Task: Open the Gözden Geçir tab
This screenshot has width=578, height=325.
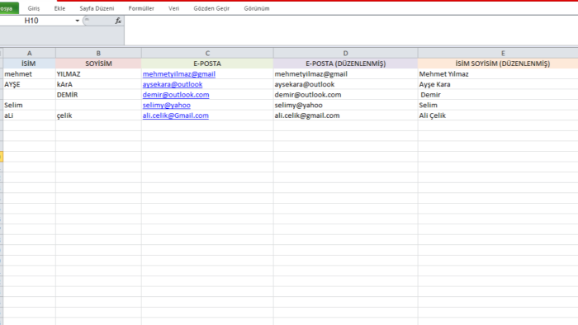Action: [211, 8]
